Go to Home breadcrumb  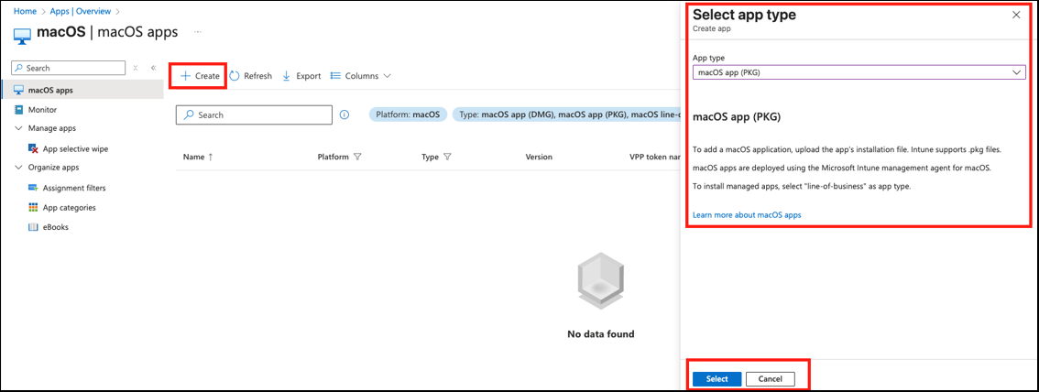(x=25, y=11)
